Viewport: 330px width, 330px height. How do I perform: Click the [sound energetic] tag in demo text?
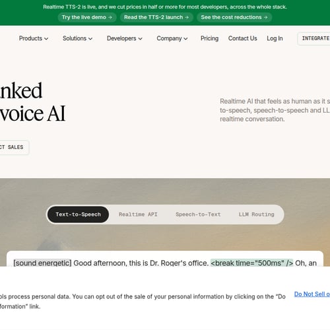tap(42, 263)
